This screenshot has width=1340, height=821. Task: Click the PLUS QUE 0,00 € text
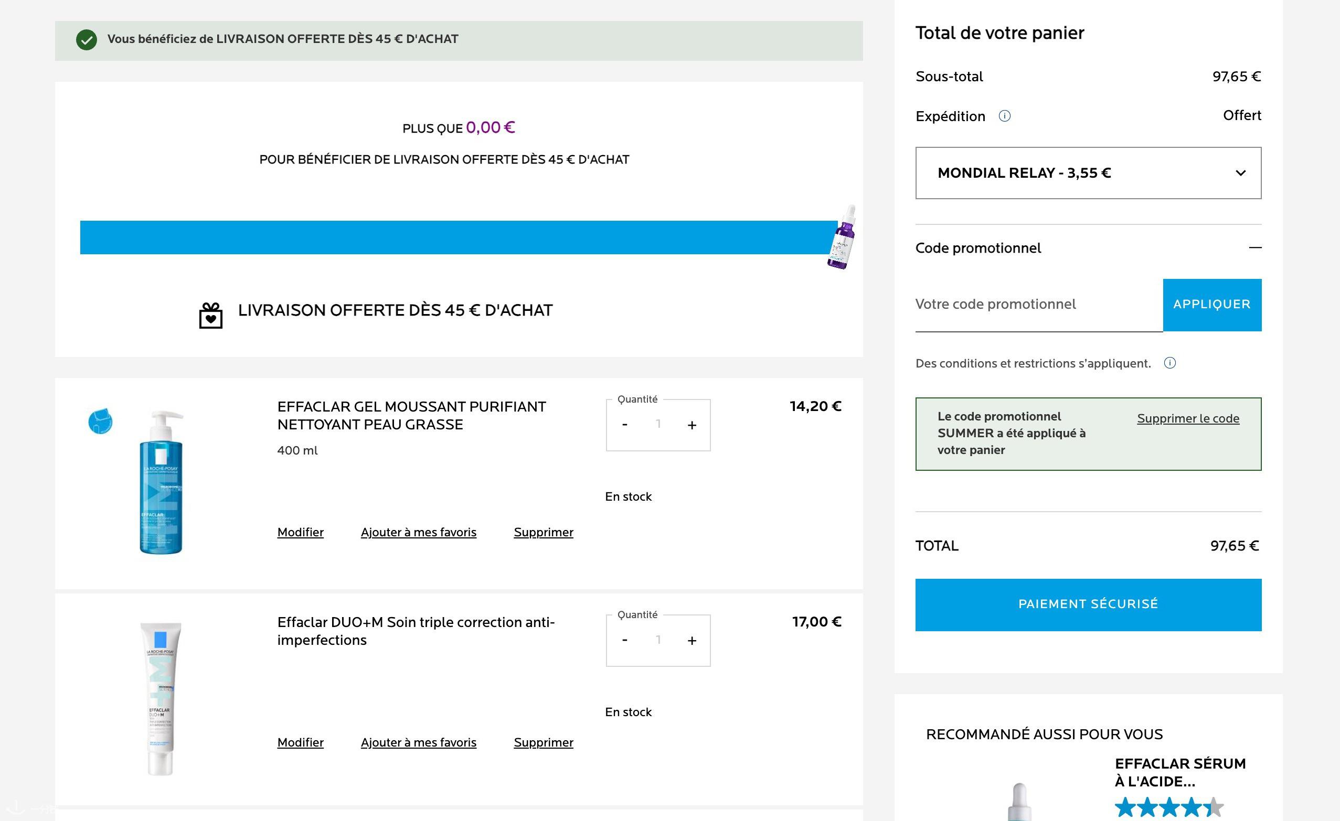459,128
